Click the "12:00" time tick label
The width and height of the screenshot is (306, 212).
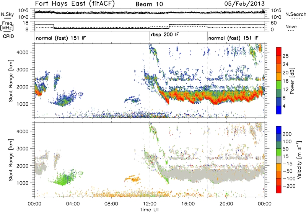pos(150,204)
